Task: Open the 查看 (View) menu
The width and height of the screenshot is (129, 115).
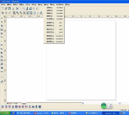Action: coord(15,5)
